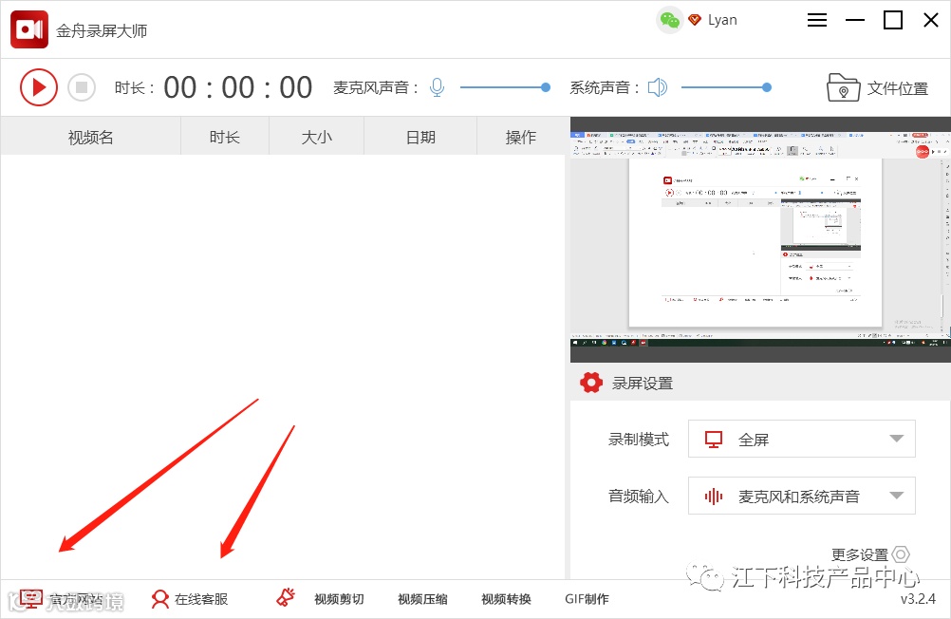
Task: Sort by 大小 column header
Action: [x=317, y=137]
